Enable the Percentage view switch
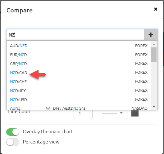The height and width of the screenshot is (154, 164). point(13,142)
